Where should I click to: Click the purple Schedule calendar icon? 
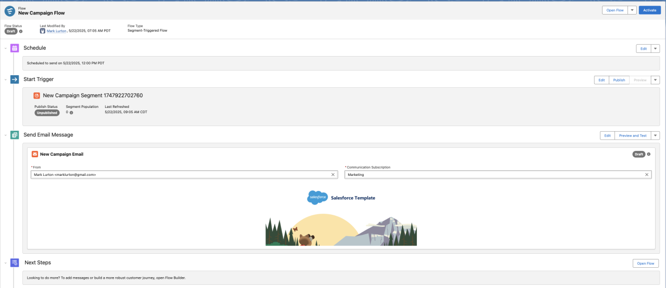15,48
